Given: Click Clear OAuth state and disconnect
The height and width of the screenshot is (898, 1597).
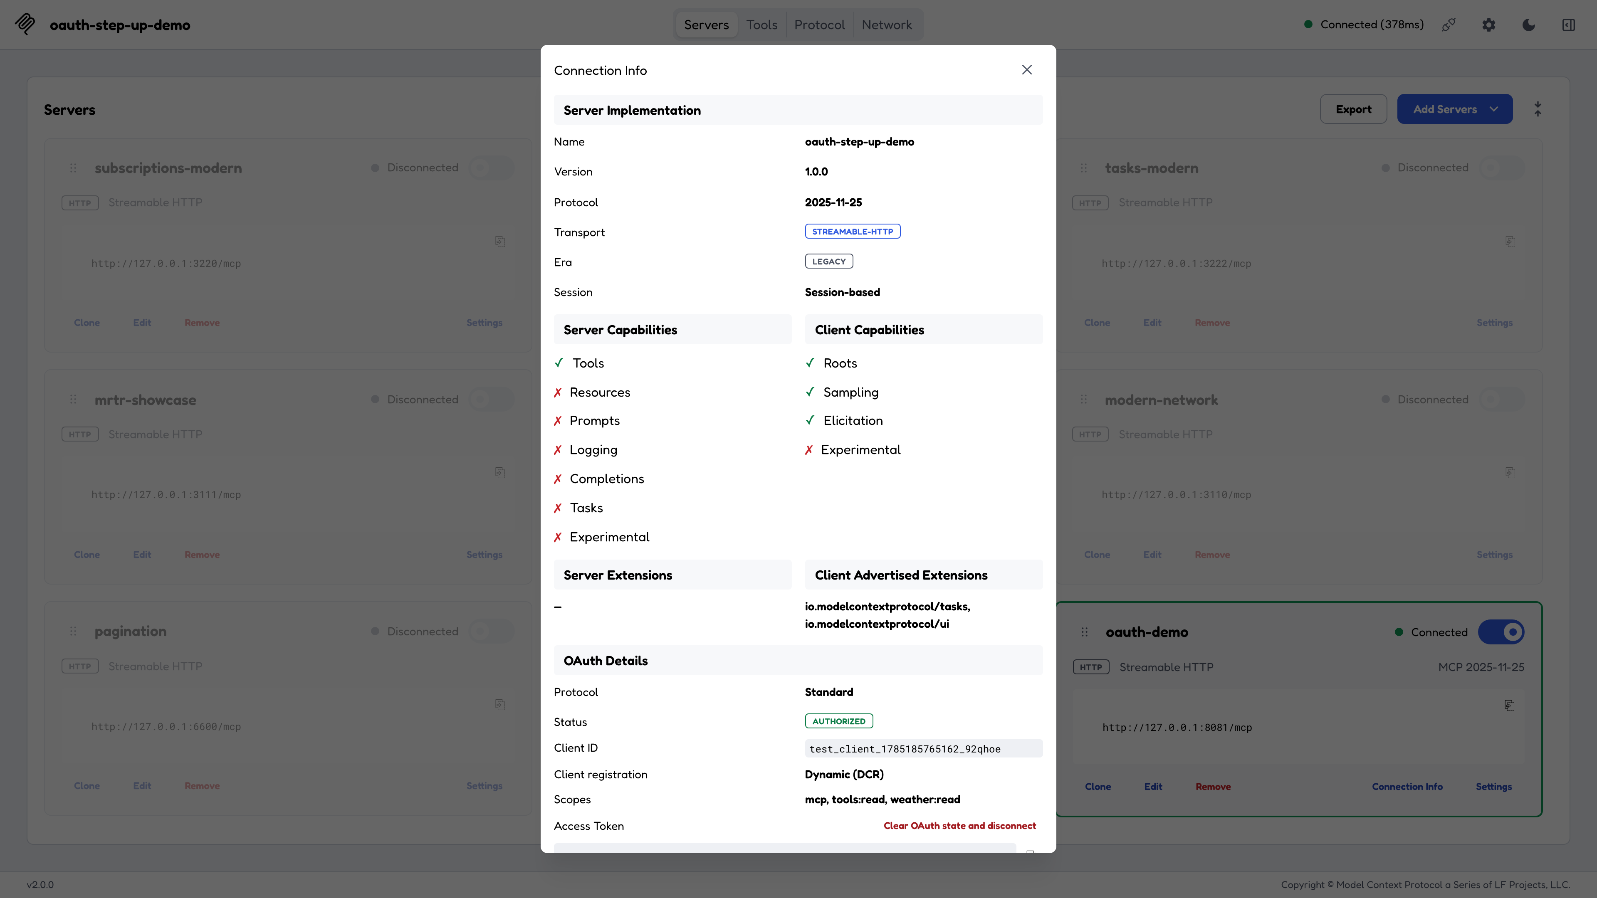Looking at the screenshot, I should (x=959, y=826).
